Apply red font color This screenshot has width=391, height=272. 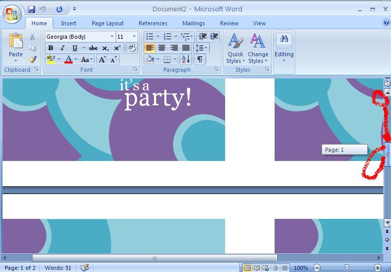(x=69, y=59)
